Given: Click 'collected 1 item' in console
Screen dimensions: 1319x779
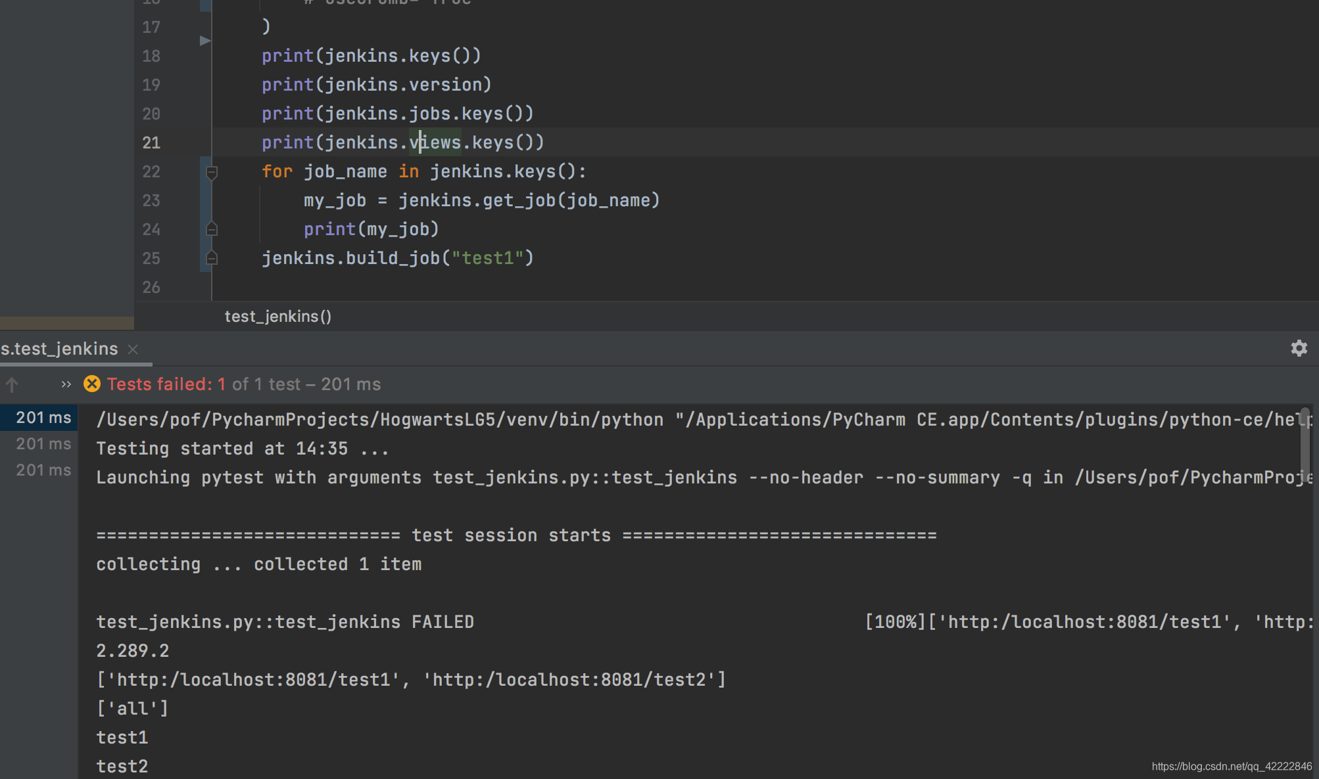Looking at the screenshot, I should tap(338, 564).
